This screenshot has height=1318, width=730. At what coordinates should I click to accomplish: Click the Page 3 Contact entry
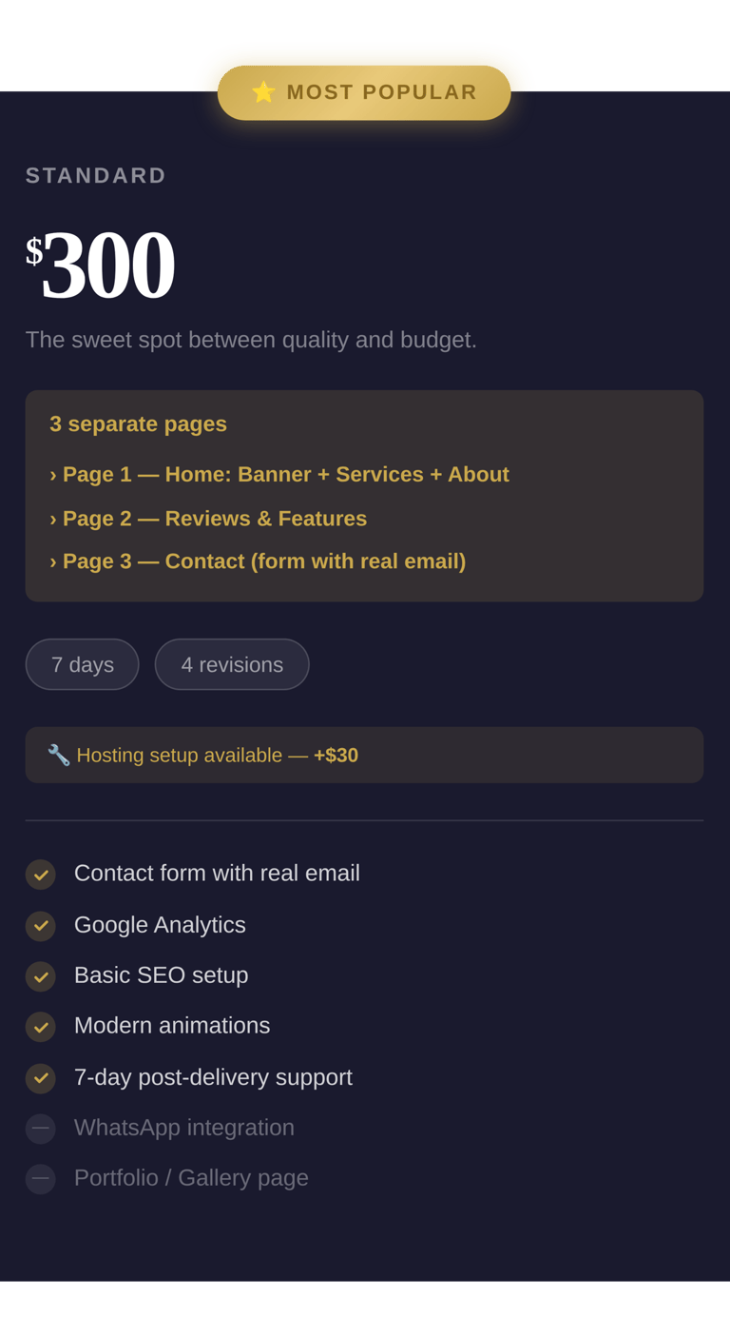point(258,561)
